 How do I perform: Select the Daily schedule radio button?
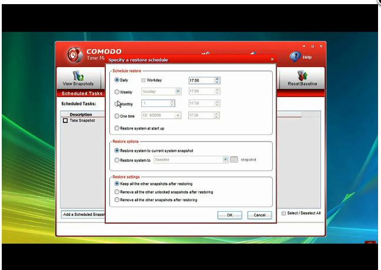117,80
